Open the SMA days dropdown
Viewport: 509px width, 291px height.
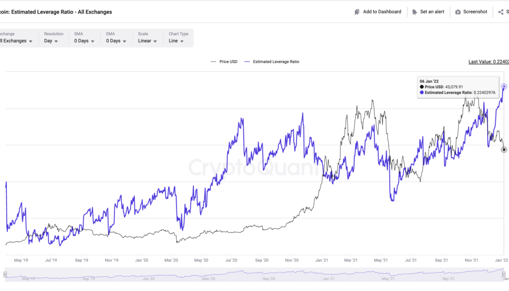pyautogui.click(x=82, y=41)
